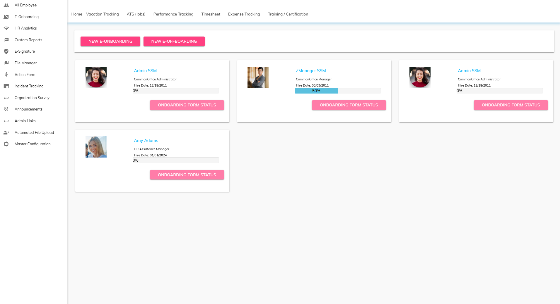Open the Action Form section
This screenshot has width=560, height=304.
(25, 75)
